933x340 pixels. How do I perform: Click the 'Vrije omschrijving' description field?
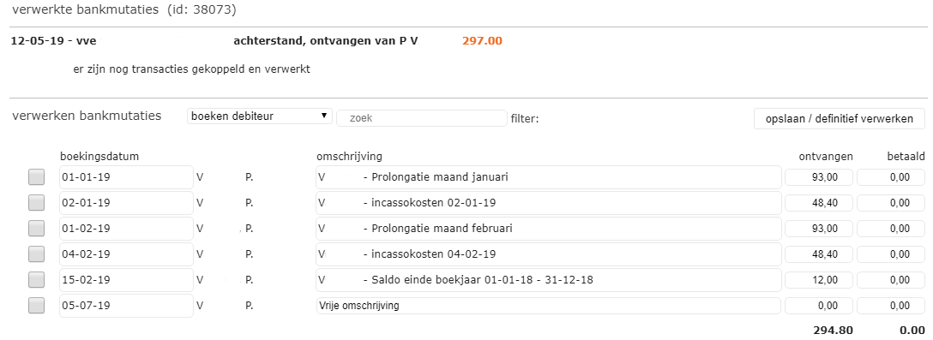[x=548, y=306]
